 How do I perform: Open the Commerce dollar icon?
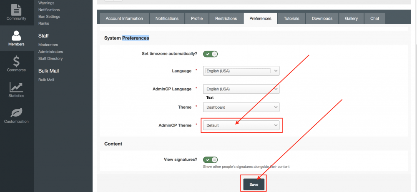[16, 63]
